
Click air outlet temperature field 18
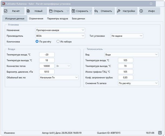pyautogui.click(x=47, y=60)
